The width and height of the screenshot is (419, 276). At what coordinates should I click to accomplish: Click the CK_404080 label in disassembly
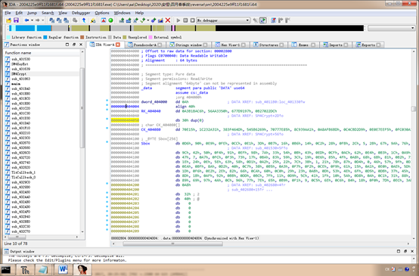tap(151, 129)
